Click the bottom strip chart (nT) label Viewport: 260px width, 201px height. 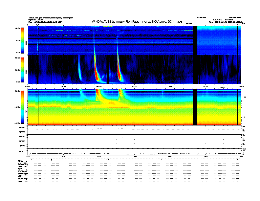(x=22, y=151)
